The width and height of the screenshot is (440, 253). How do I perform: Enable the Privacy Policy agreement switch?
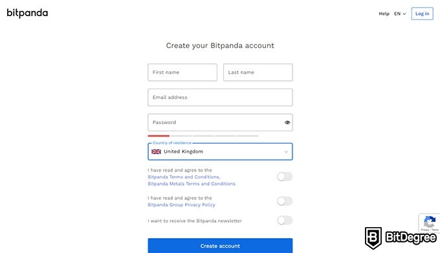[285, 201]
